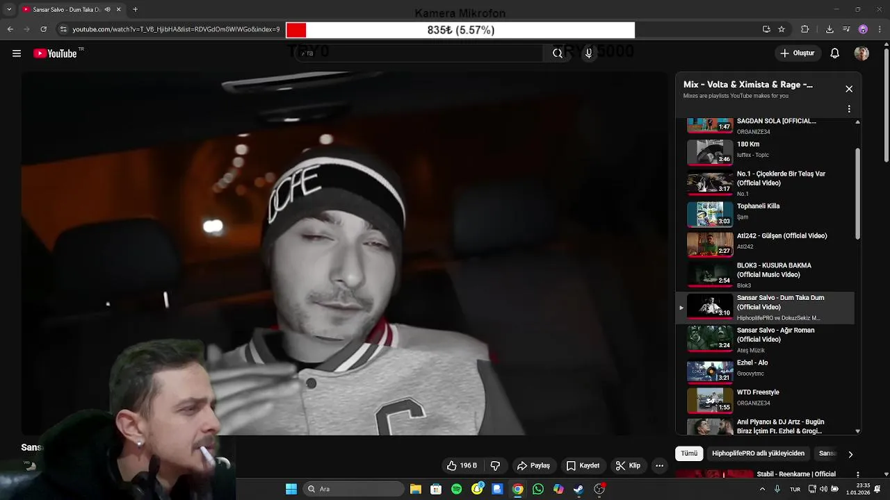The width and height of the screenshot is (890, 500).
Task: Open the playlist three-dot options menu
Action: (849, 109)
